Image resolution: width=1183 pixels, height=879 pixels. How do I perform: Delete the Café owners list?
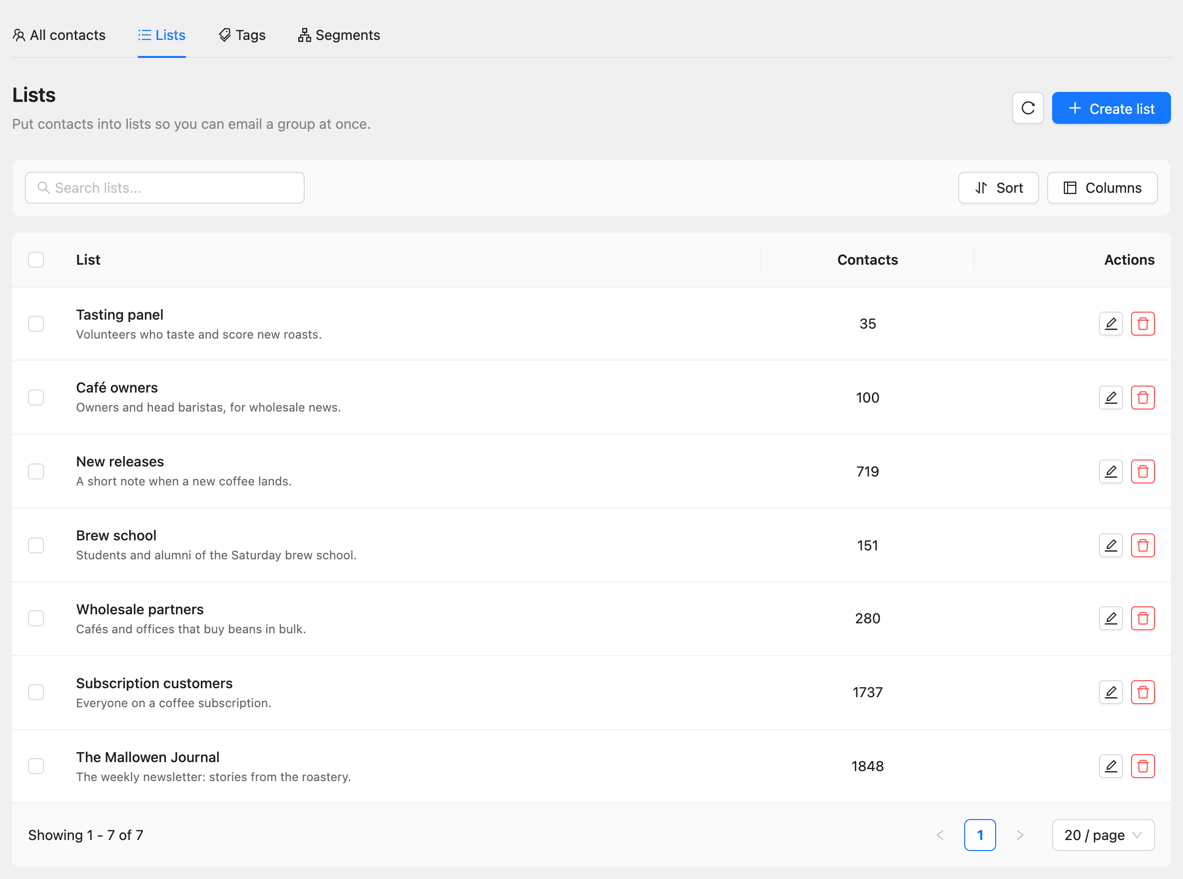click(x=1143, y=398)
